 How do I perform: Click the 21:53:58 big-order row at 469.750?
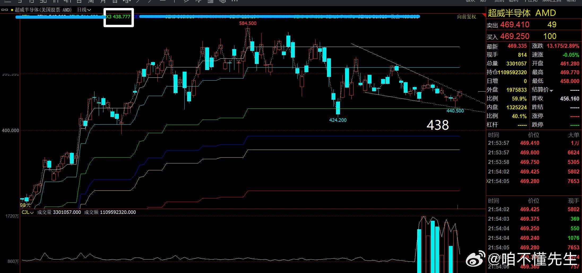(533, 162)
